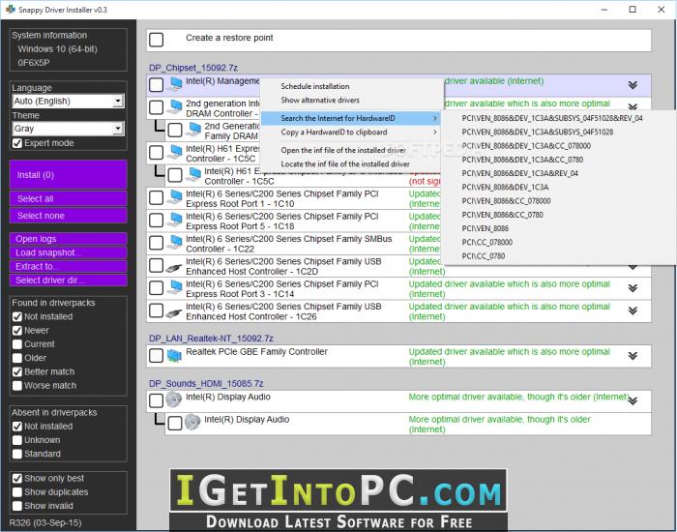Enable the Standard filter checkbox
The image size is (677, 532).
[17, 454]
